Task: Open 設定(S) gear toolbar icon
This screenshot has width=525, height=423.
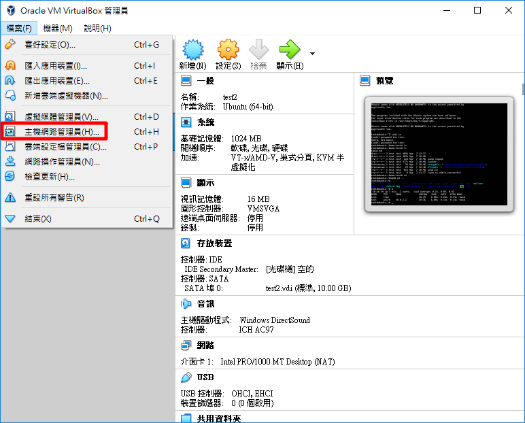Action: [x=228, y=50]
